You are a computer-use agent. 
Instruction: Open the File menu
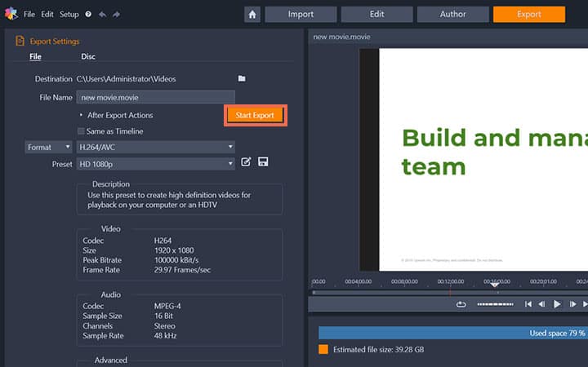[x=29, y=14]
